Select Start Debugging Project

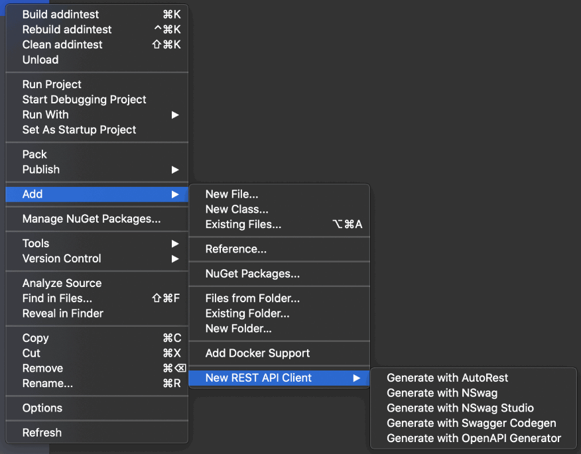(97, 99)
